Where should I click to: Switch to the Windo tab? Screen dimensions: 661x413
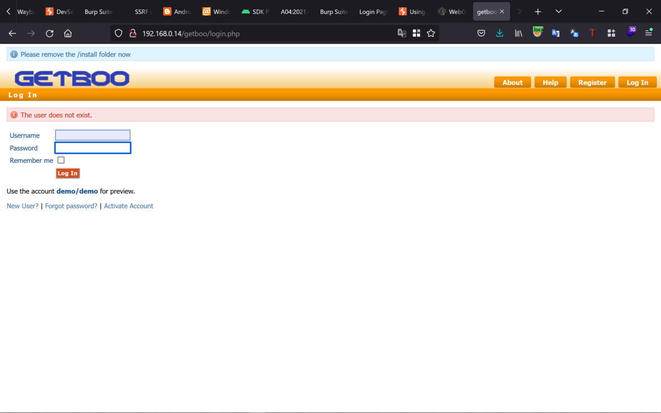click(217, 12)
